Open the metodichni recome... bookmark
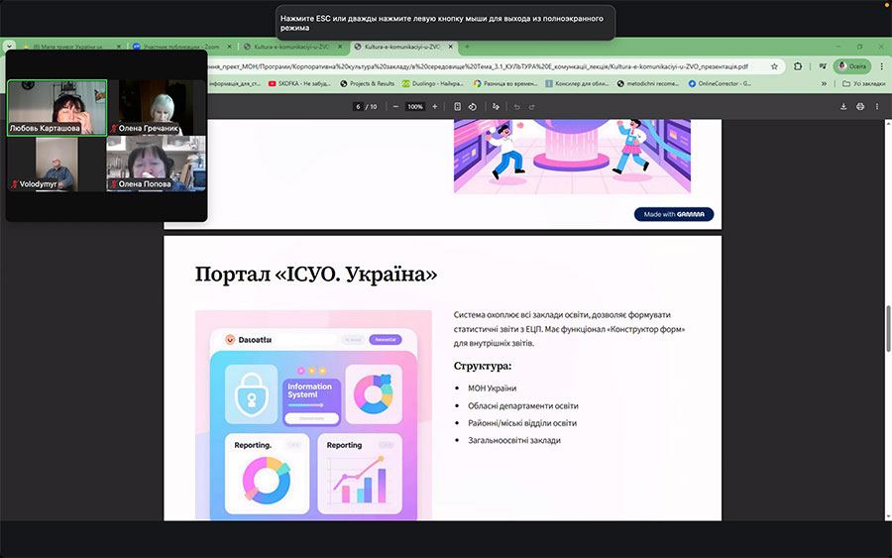 (648, 83)
